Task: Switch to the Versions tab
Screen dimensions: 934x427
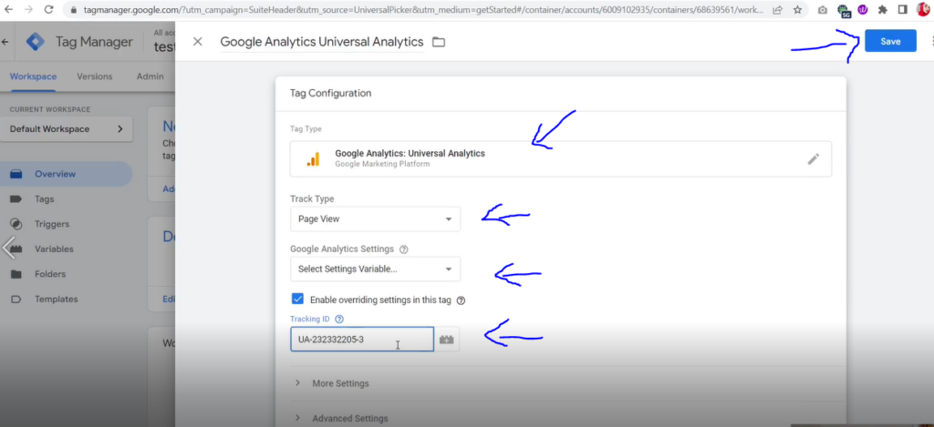Action: click(95, 76)
